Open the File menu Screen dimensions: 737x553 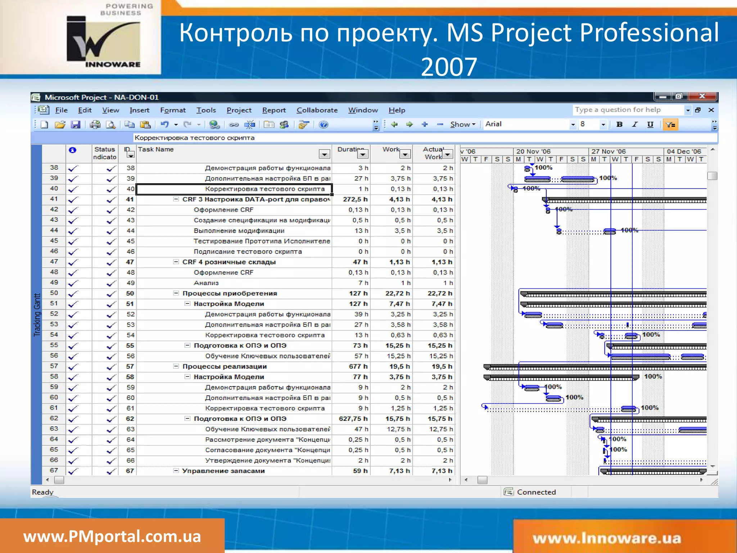point(62,110)
